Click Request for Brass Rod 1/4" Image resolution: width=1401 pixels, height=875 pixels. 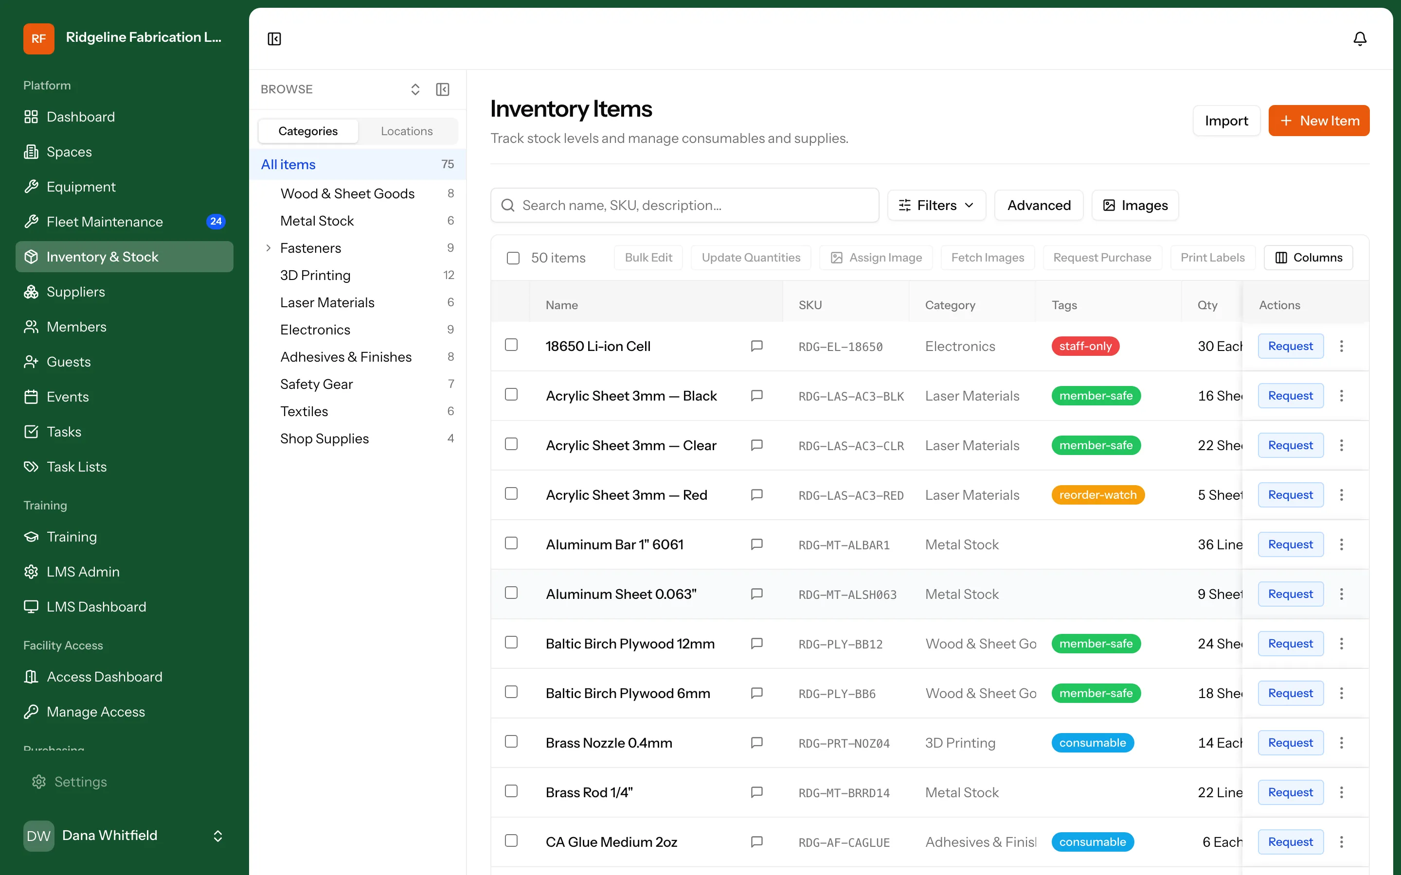(1291, 792)
